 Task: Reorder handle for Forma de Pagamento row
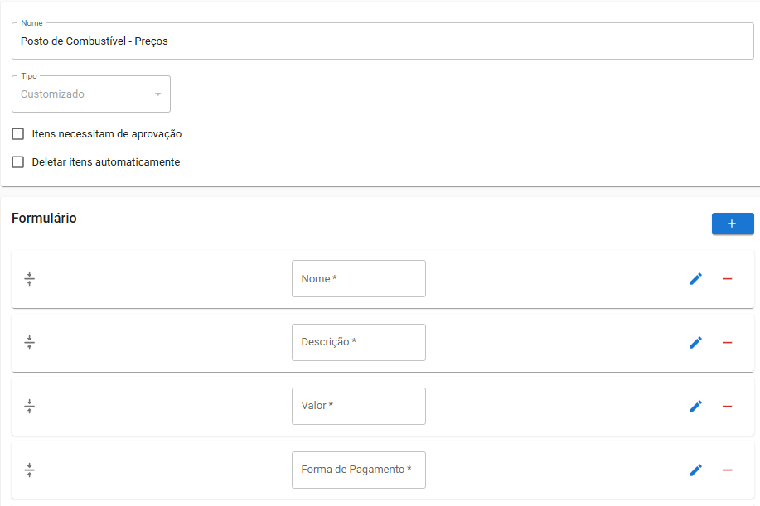coord(30,470)
